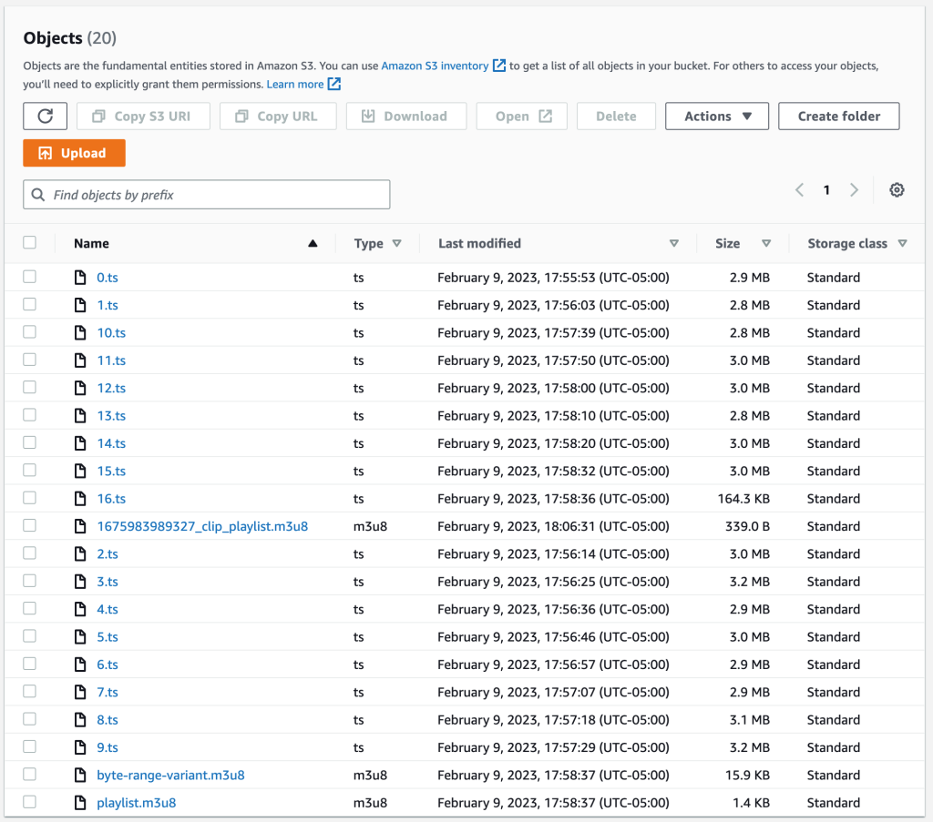Select the checkbox for 1675983989327_clip_playlist.m3u8
The height and width of the screenshot is (822, 933).
coord(30,525)
